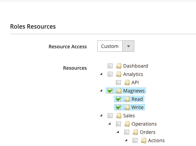Click the Orders folder icon
196x146 pixels.
(135, 132)
